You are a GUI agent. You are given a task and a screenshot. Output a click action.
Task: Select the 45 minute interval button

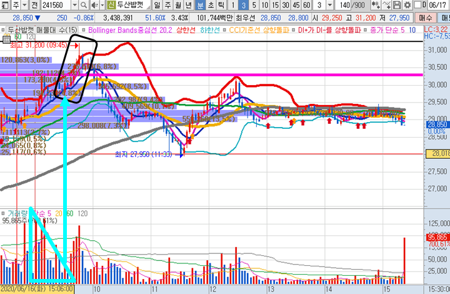point(296,5)
